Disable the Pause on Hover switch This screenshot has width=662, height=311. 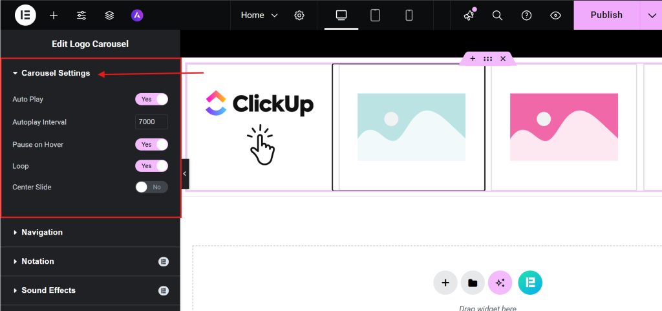151,144
